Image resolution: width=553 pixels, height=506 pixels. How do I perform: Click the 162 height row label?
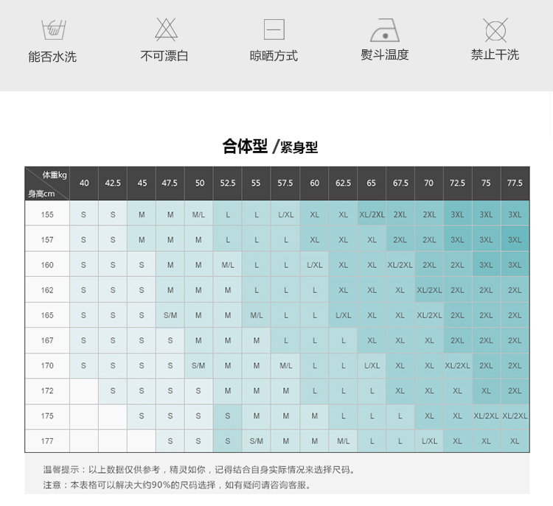47,290
